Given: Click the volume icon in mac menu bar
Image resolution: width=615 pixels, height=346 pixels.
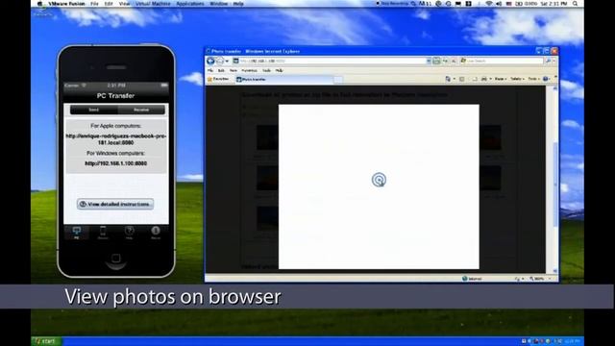Looking at the screenshot, I should 499,4.
